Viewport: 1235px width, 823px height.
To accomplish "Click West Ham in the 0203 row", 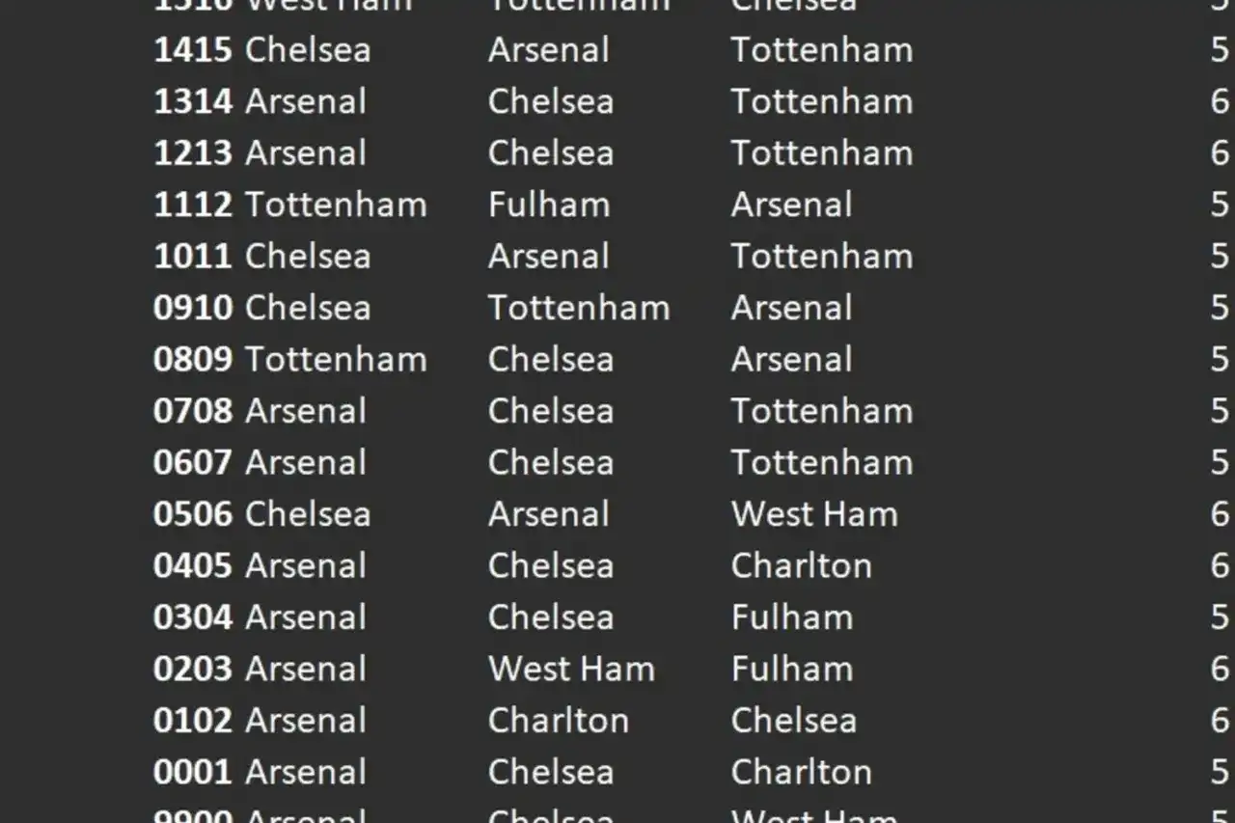I will 570,669.
